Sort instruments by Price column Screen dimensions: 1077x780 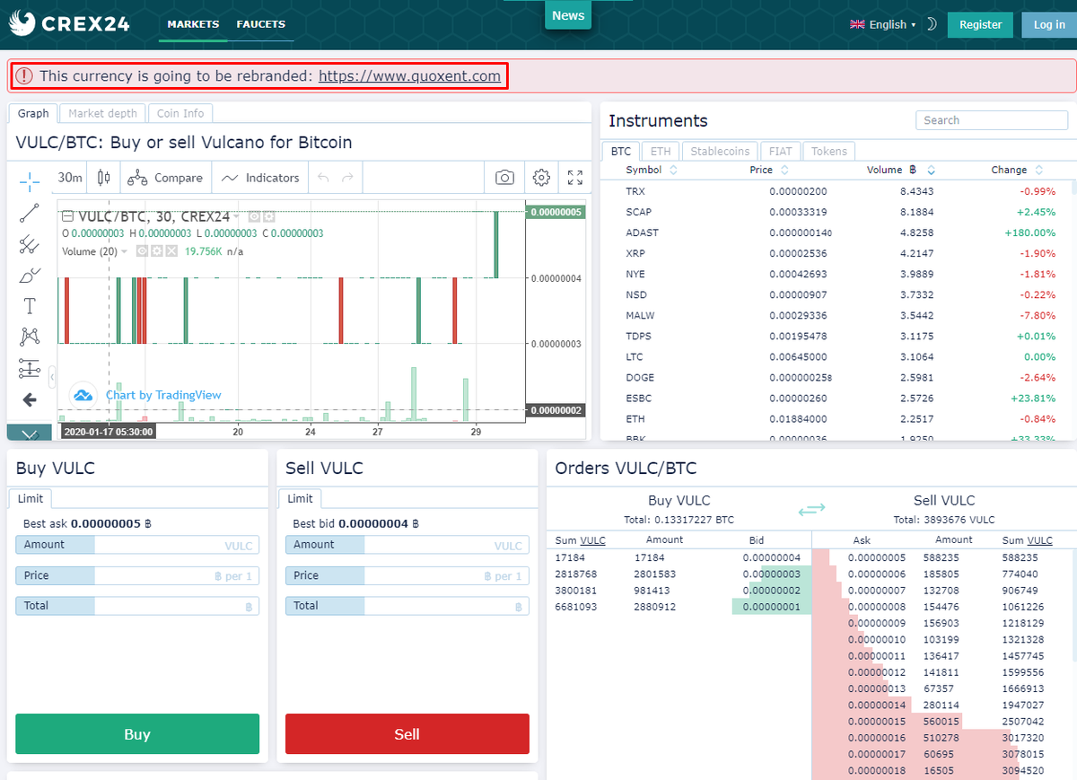point(769,170)
